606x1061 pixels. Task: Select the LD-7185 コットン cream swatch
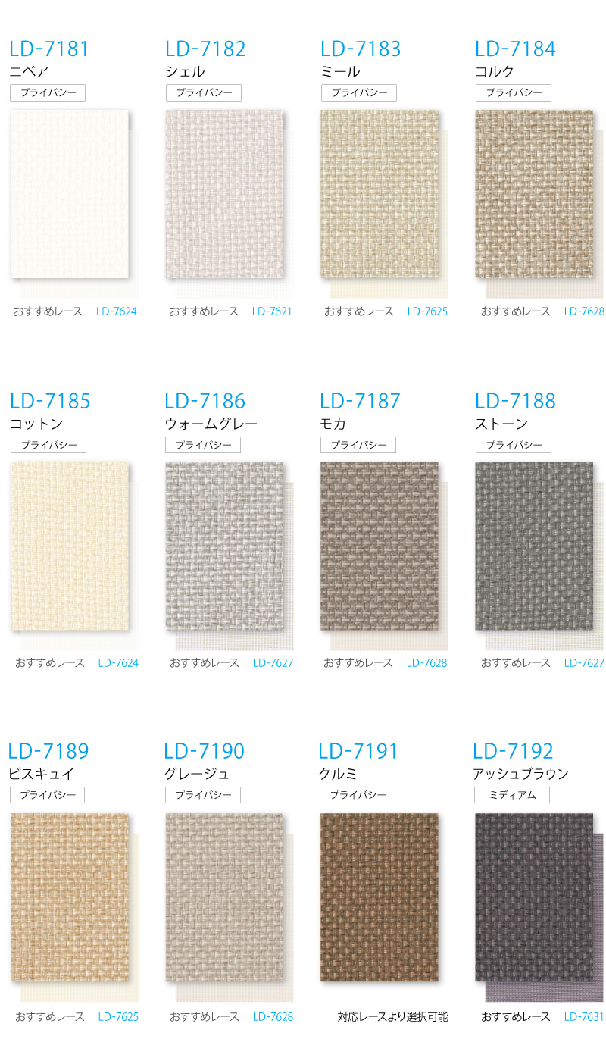tap(70, 546)
